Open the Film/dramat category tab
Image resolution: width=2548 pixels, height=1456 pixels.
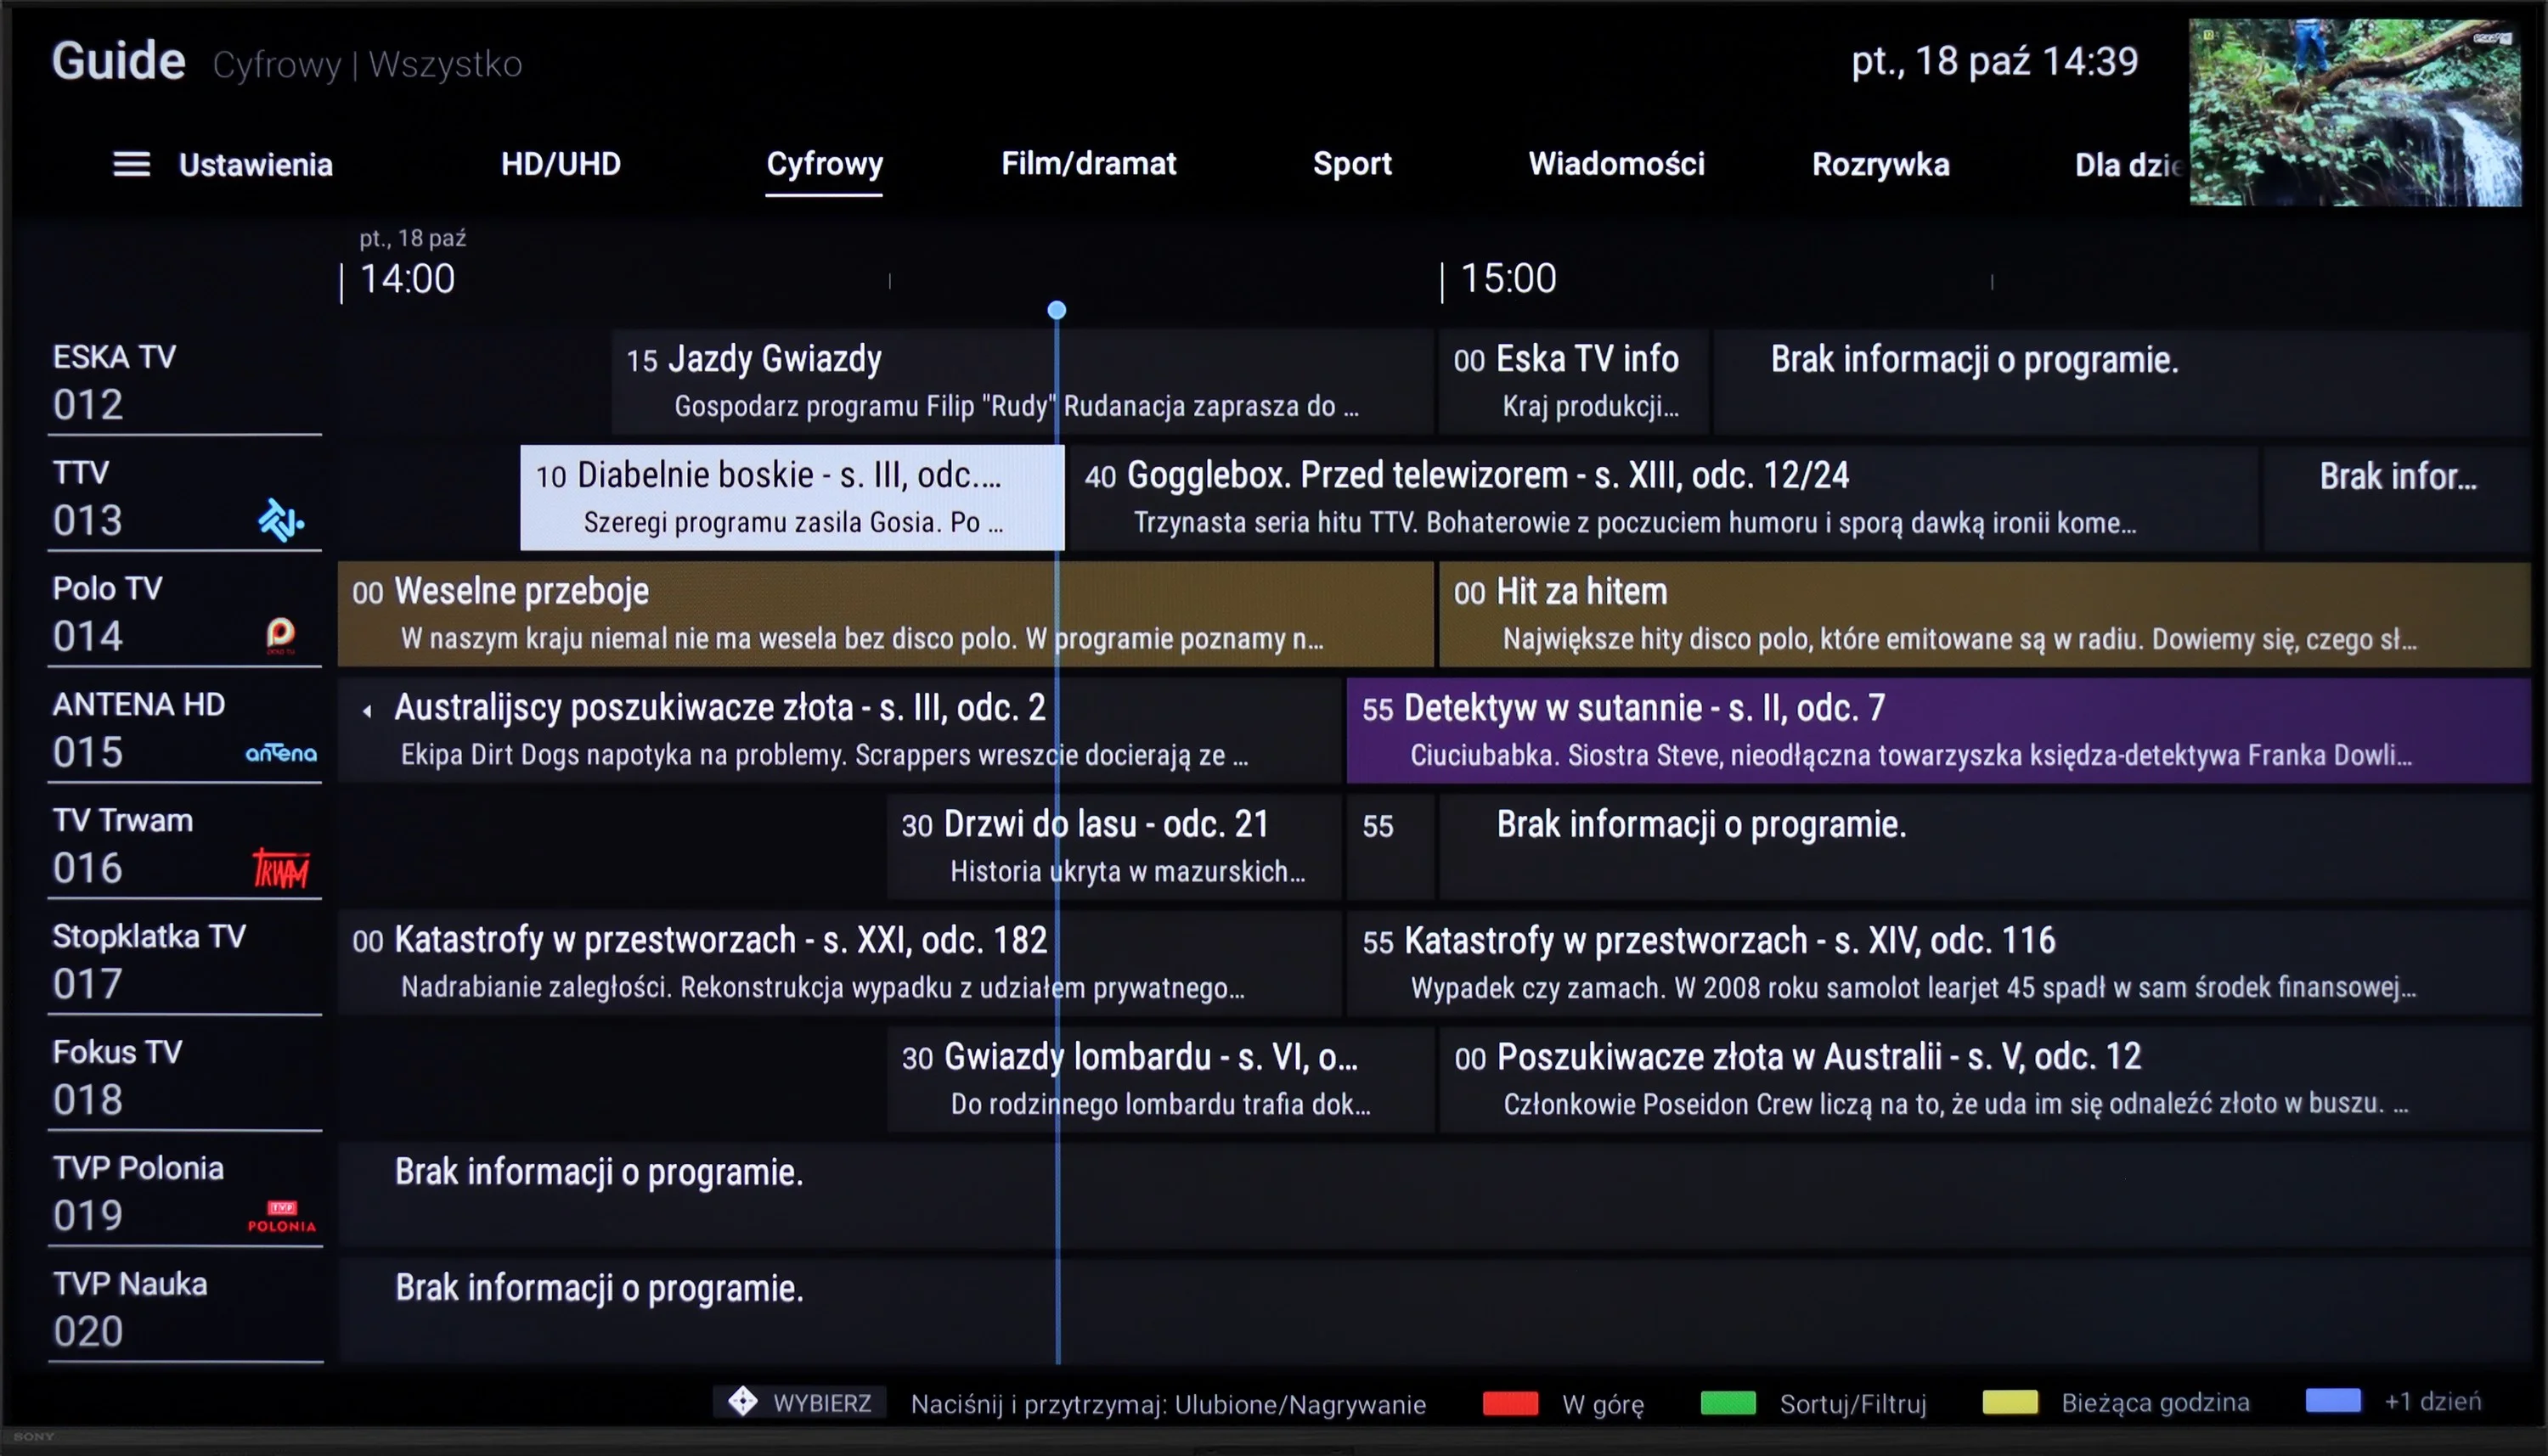1089,164
